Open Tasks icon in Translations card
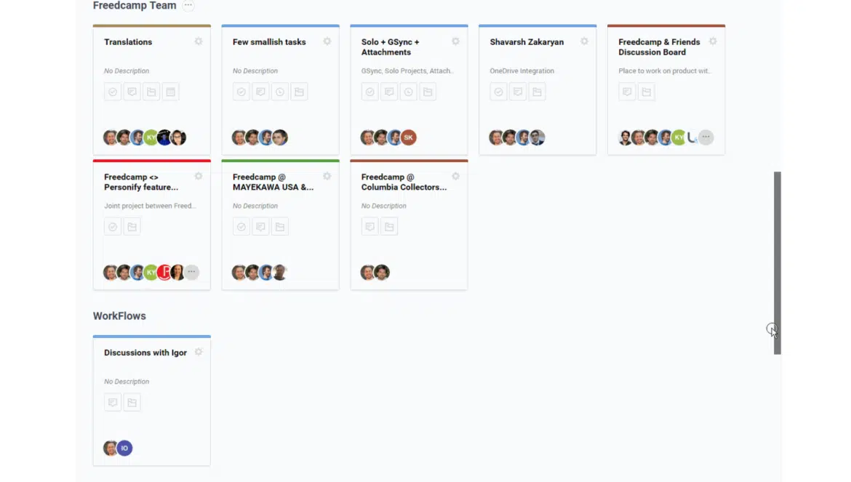This screenshot has height=482, width=851. point(113,92)
